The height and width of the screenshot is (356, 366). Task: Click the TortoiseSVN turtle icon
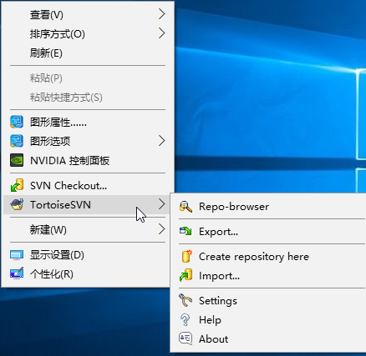17,205
